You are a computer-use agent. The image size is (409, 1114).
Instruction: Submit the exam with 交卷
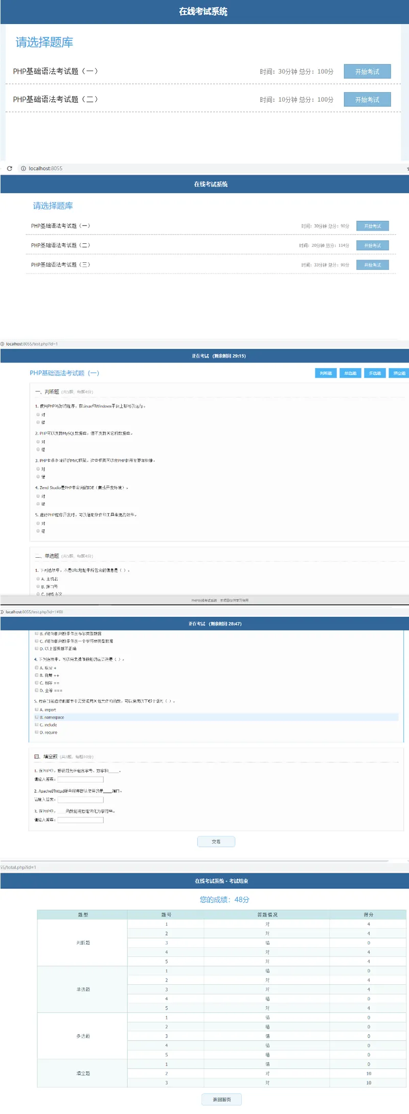216,842
